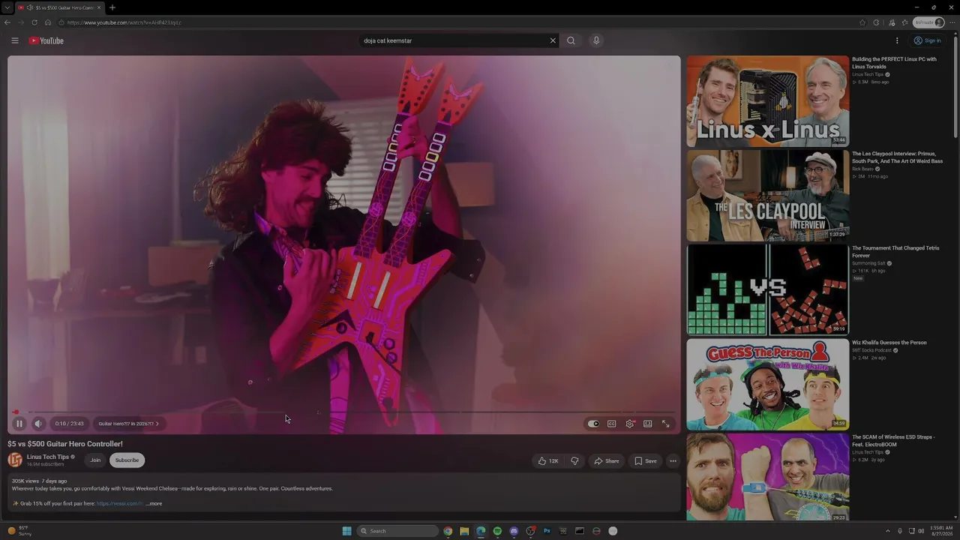960x540 pixels.
Task: Share this video
Action: [x=607, y=460]
